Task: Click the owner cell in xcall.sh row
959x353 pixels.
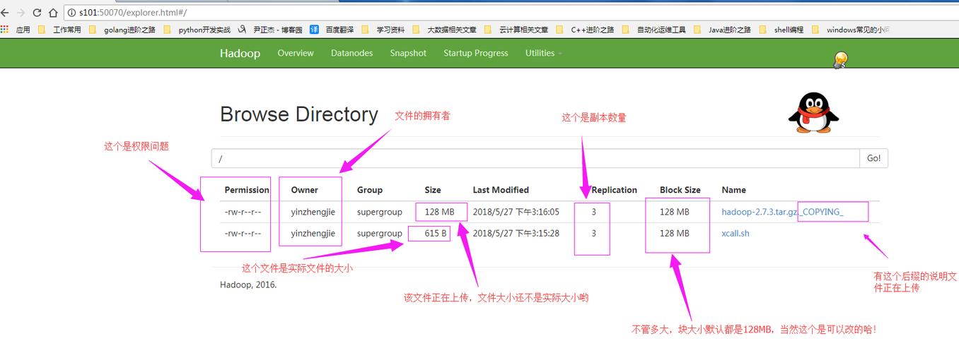Action: (x=313, y=233)
